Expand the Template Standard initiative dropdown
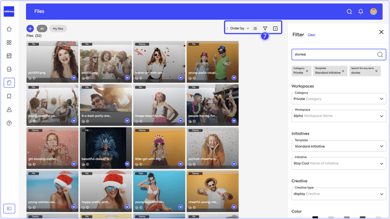 click(x=339, y=146)
